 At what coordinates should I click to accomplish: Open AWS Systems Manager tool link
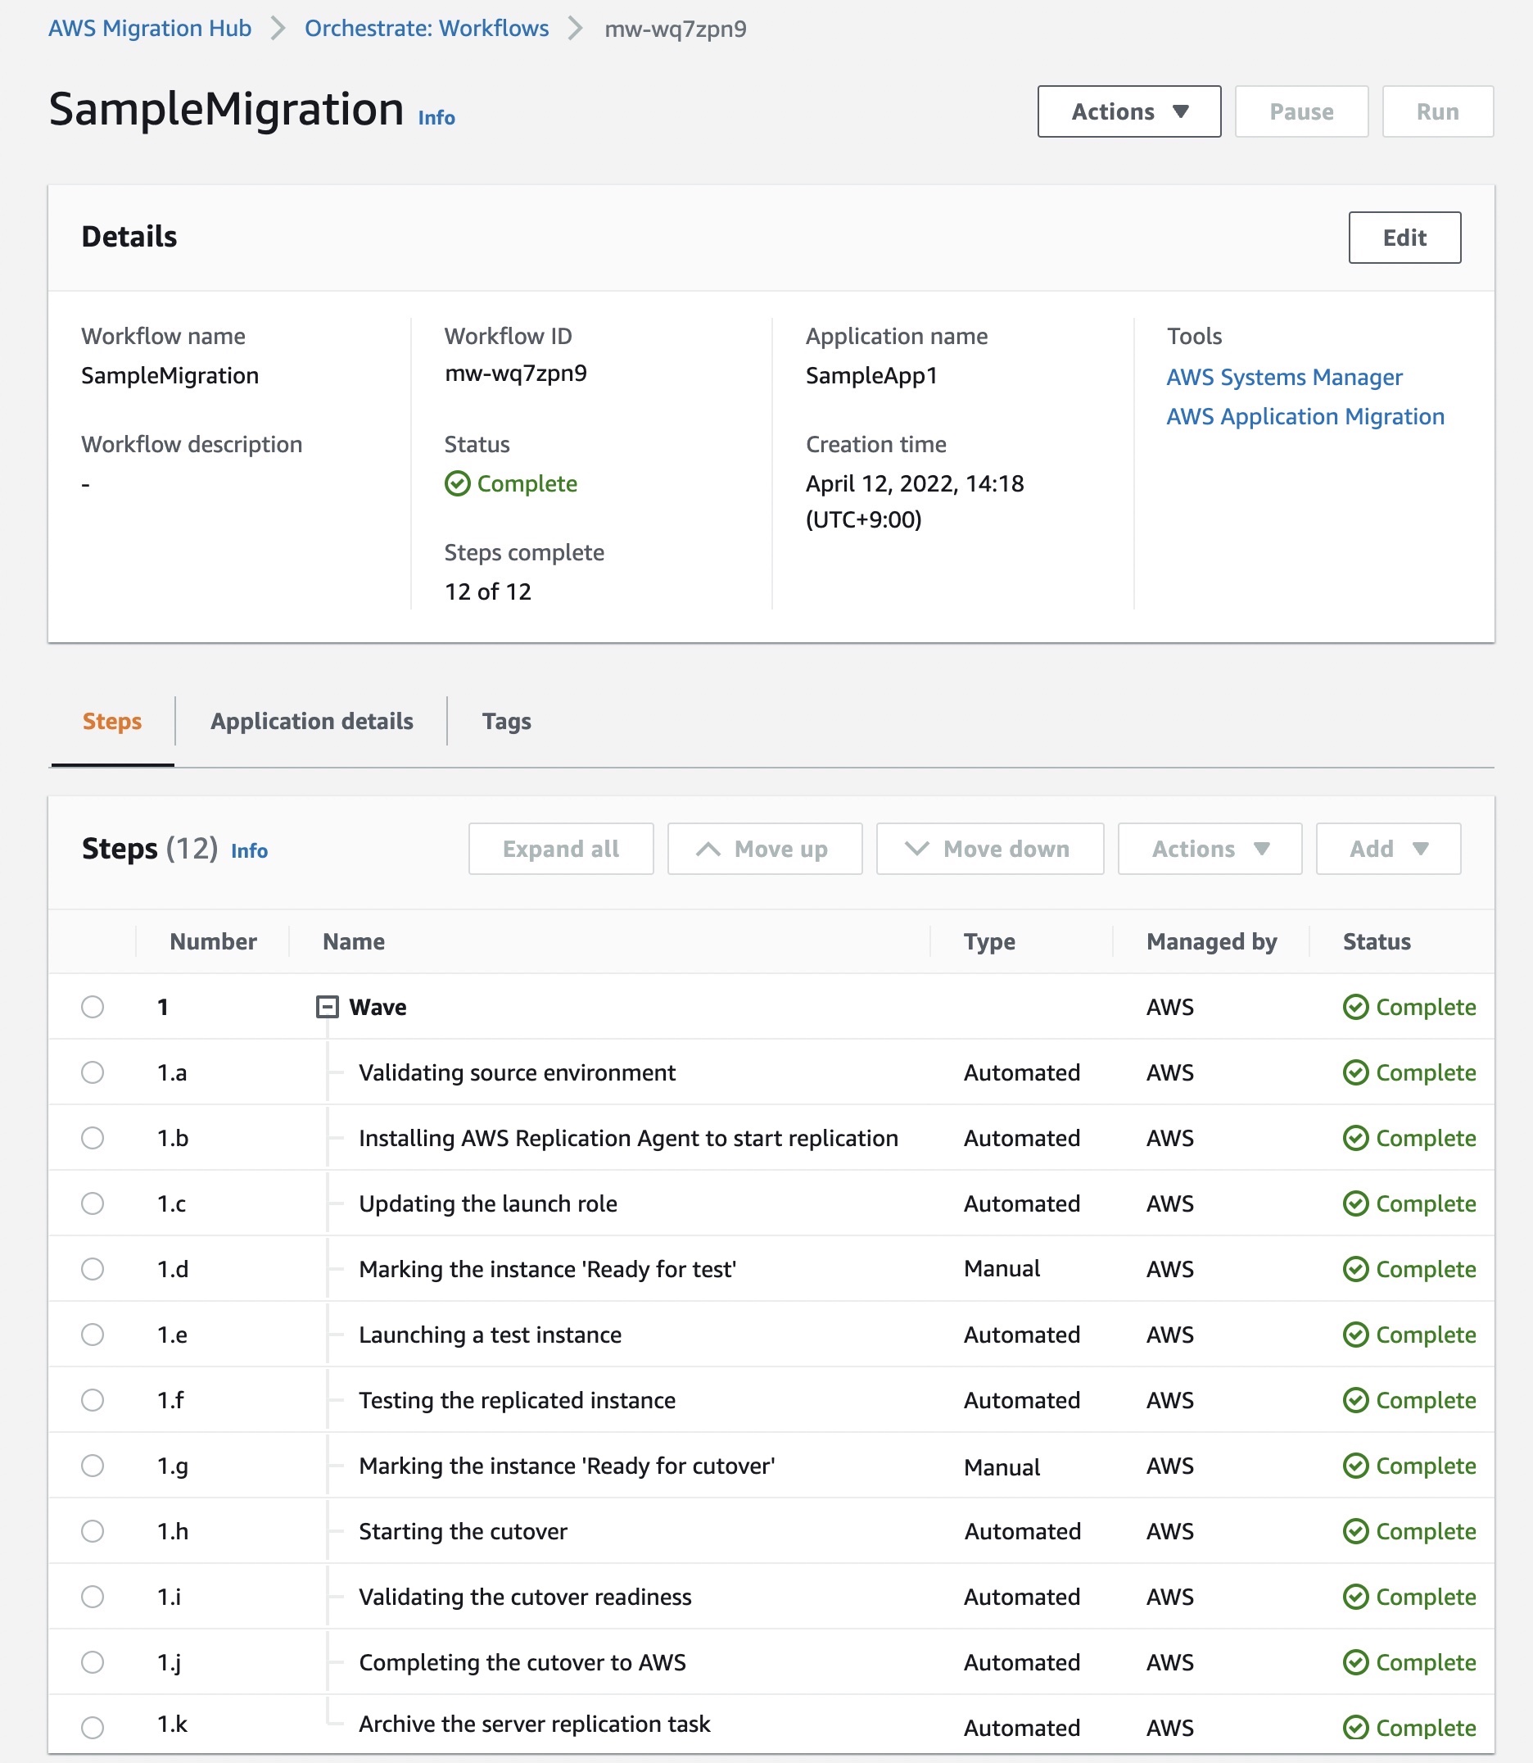click(x=1283, y=377)
